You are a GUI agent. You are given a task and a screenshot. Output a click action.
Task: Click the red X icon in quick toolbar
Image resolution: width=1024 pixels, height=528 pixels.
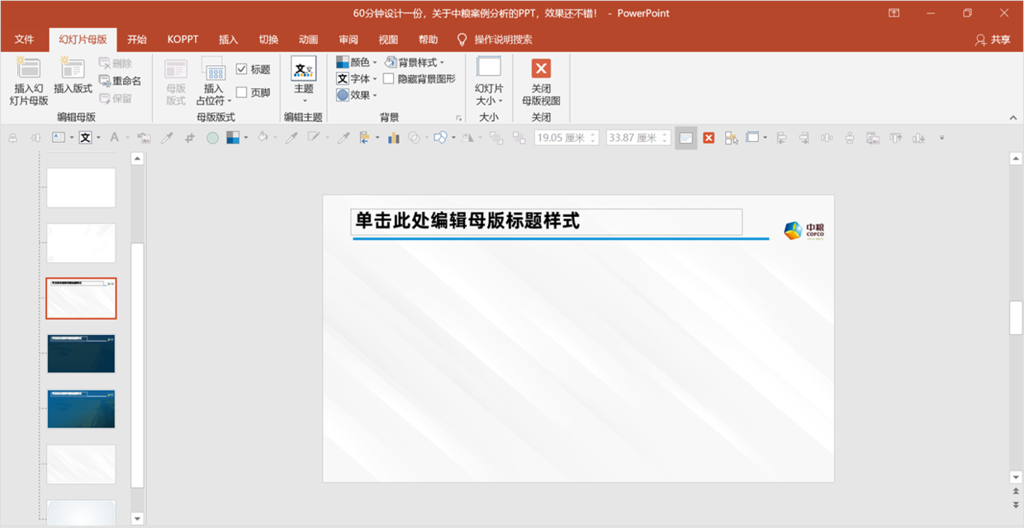pos(709,138)
